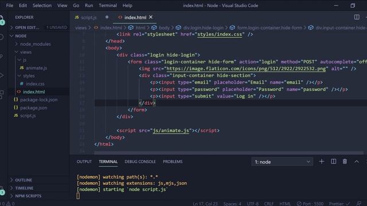This screenshot has width=367, height=206.
Task: Open the Explorer view in activity bar
Action: (x=2, y=19)
